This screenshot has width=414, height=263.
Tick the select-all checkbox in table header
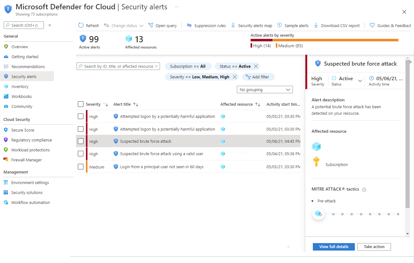[x=81, y=104]
